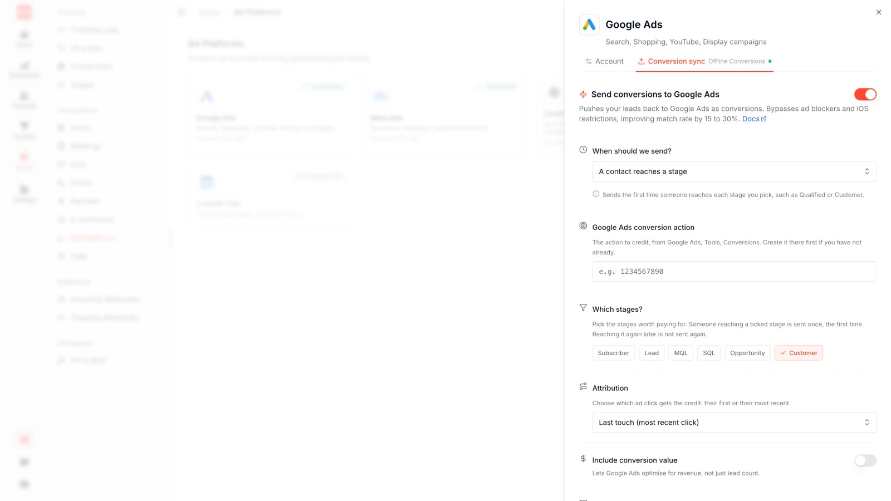Click the Attribution section icon
Image resolution: width=891 pixels, height=501 pixels.
pos(583,387)
